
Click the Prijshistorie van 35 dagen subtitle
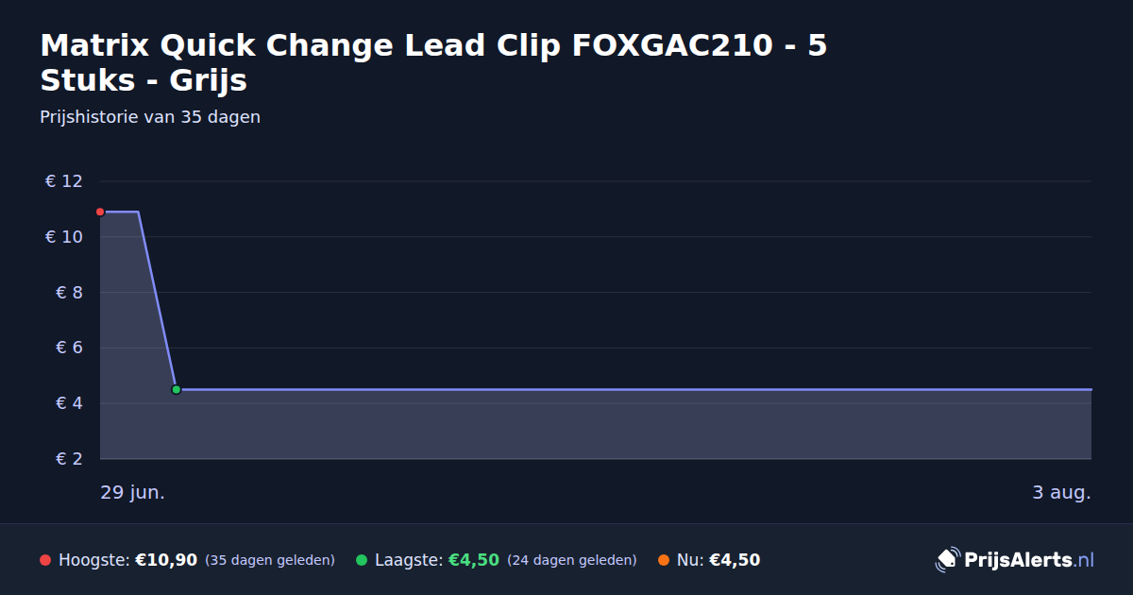tap(150, 117)
